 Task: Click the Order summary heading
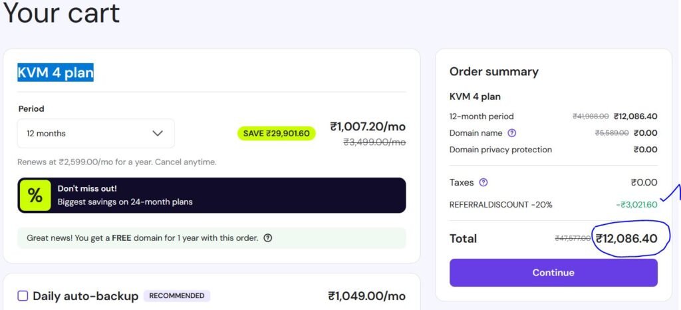click(x=493, y=72)
